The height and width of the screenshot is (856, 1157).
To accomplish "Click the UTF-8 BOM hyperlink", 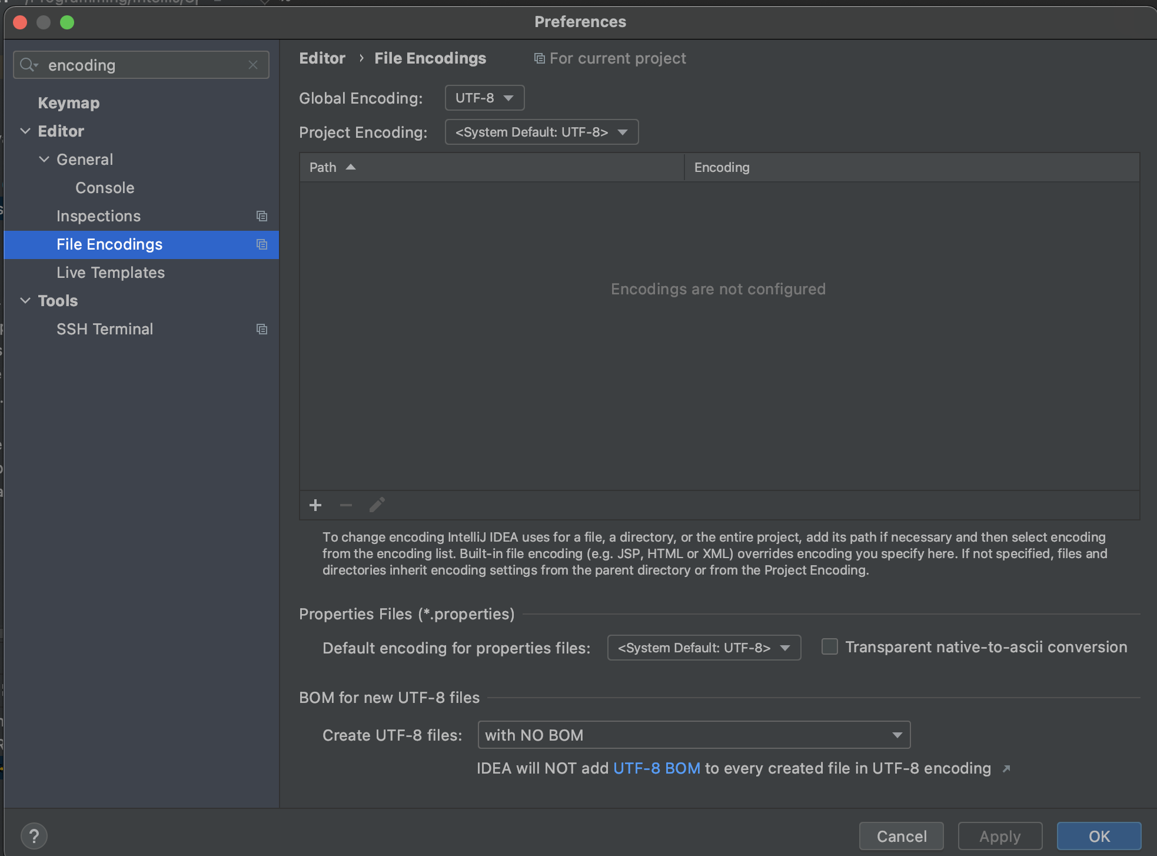I will (x=657, y=768).
